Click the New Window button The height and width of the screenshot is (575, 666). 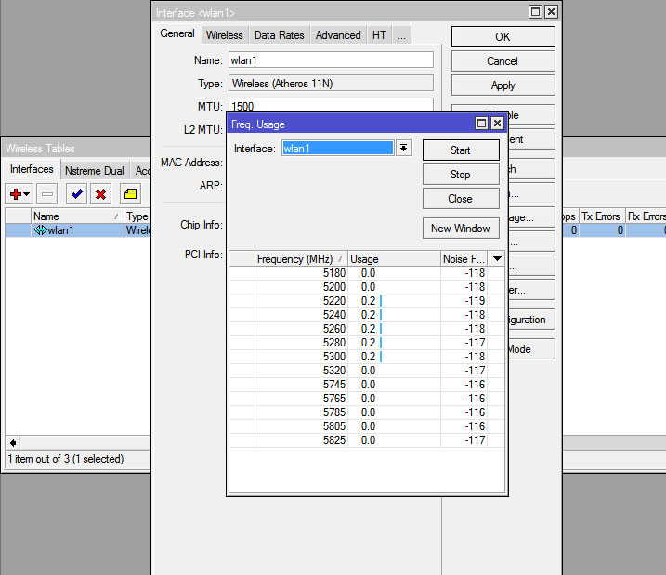(x=461, y=229)
